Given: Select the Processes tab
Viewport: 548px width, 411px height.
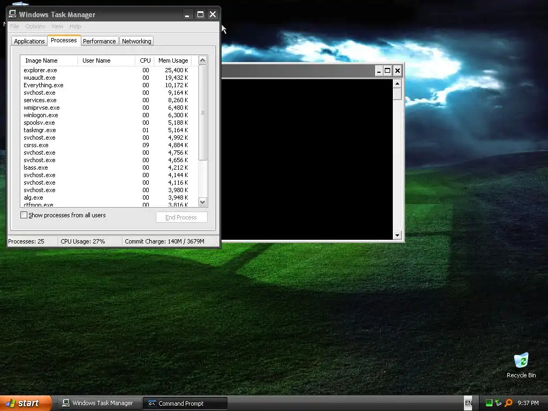Looking at the screenshot, I should coord(64,40).
